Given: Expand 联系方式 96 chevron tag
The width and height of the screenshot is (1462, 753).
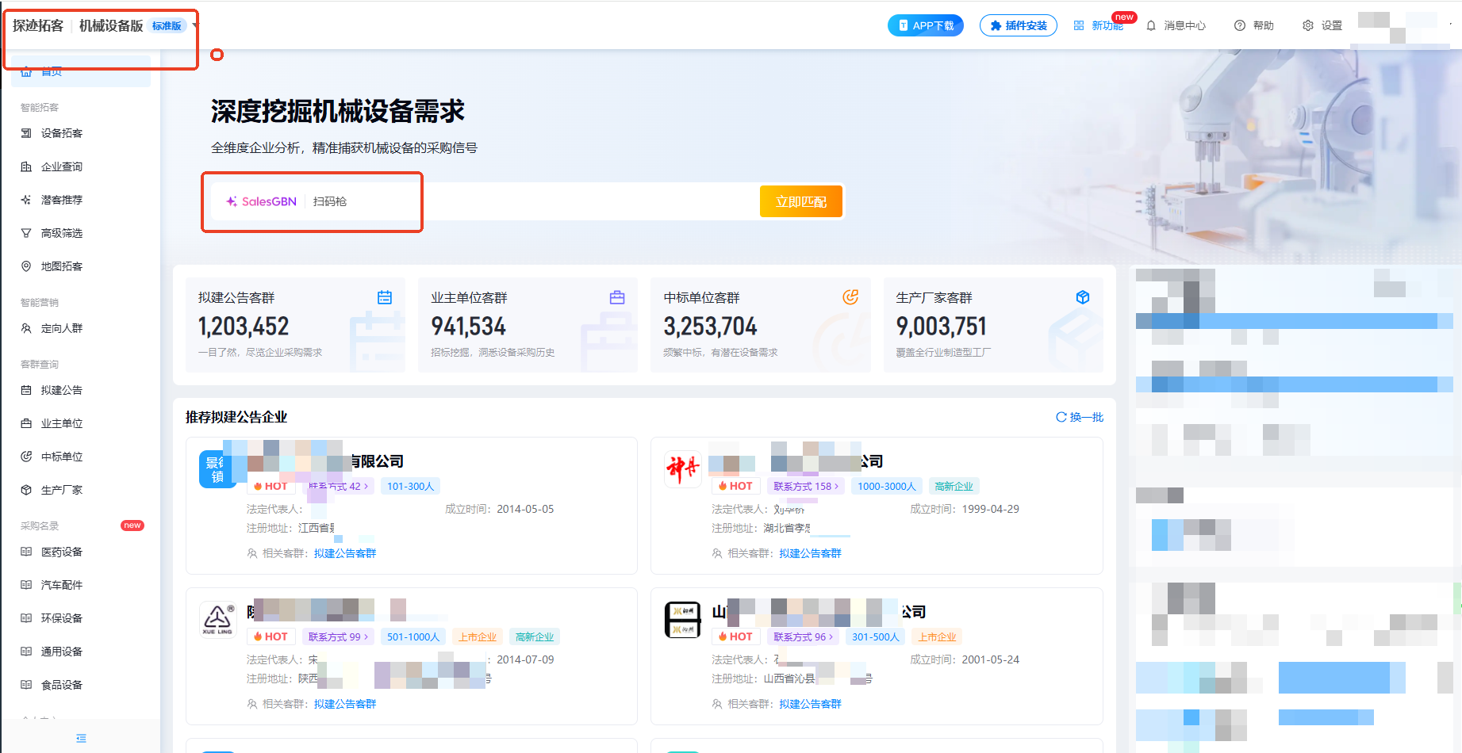Looking at the screenshot, I should (803, 636).
